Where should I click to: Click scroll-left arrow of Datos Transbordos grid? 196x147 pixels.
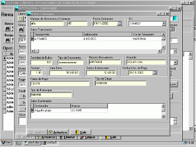(33, 51)
